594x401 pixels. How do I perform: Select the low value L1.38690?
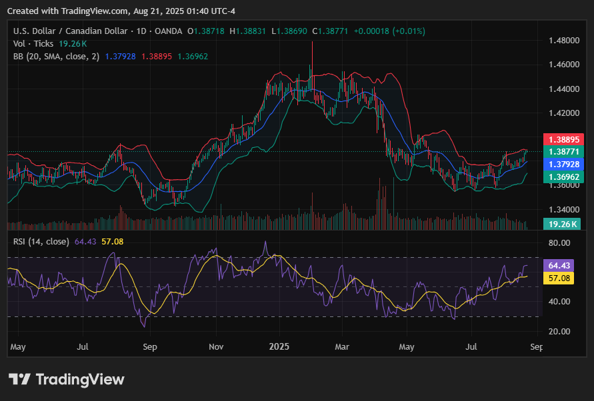[x=289, y=31]
